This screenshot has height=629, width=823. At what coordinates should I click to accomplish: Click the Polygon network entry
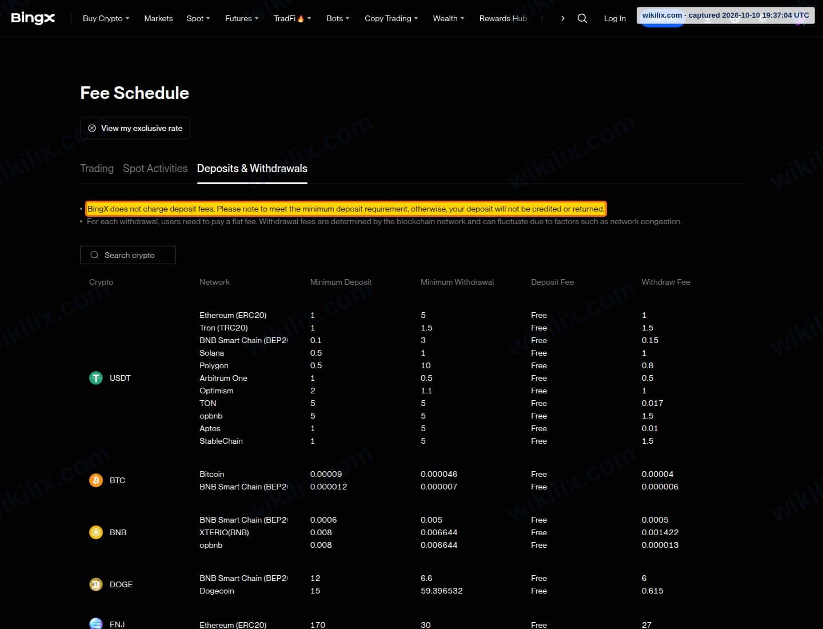(214, 365)
